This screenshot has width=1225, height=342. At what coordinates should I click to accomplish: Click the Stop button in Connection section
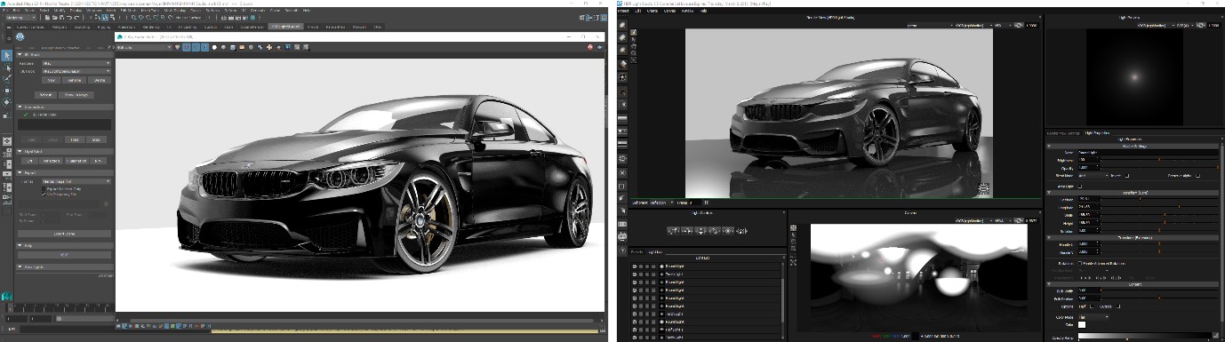(x=95, y=139)
